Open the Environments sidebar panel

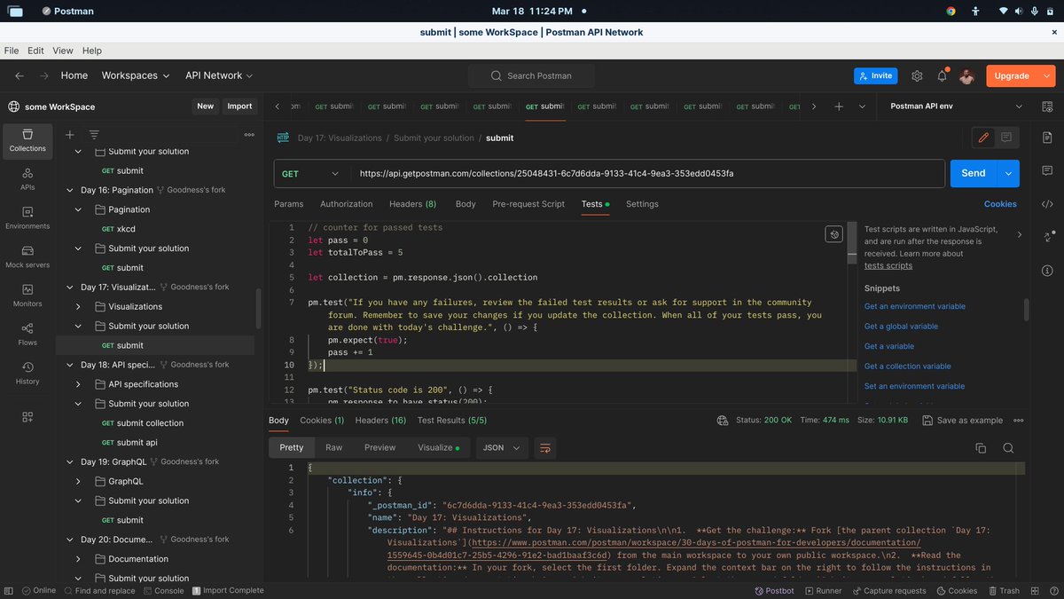(27, 217)
